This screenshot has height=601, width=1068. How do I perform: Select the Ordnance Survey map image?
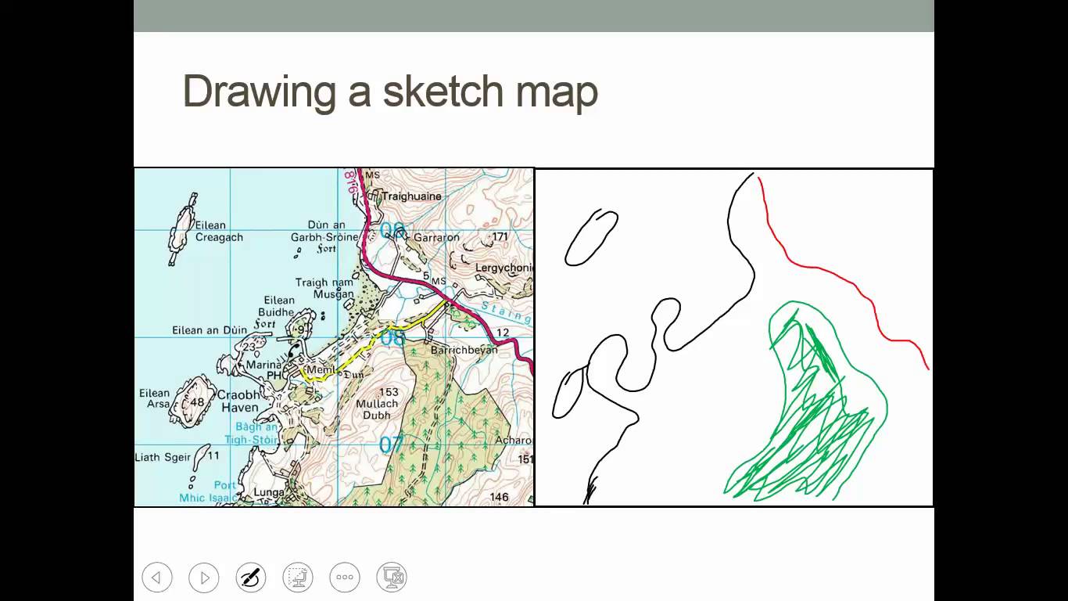click(x=334, y=335)
